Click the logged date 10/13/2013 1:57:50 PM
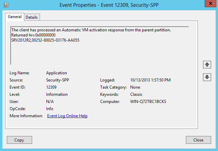This screenshot has height=151, width=218. click(150, 80)
